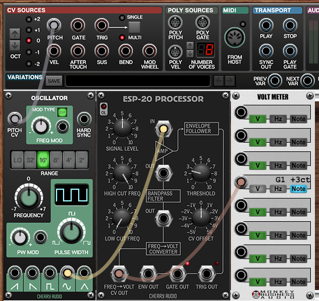Click the AFTER TOUCH jack
319x301 pixels.
tap(78, 51)
